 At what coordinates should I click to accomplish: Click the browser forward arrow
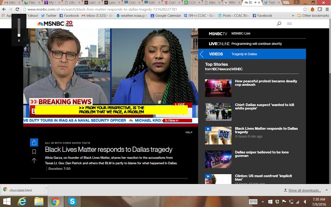11,9
